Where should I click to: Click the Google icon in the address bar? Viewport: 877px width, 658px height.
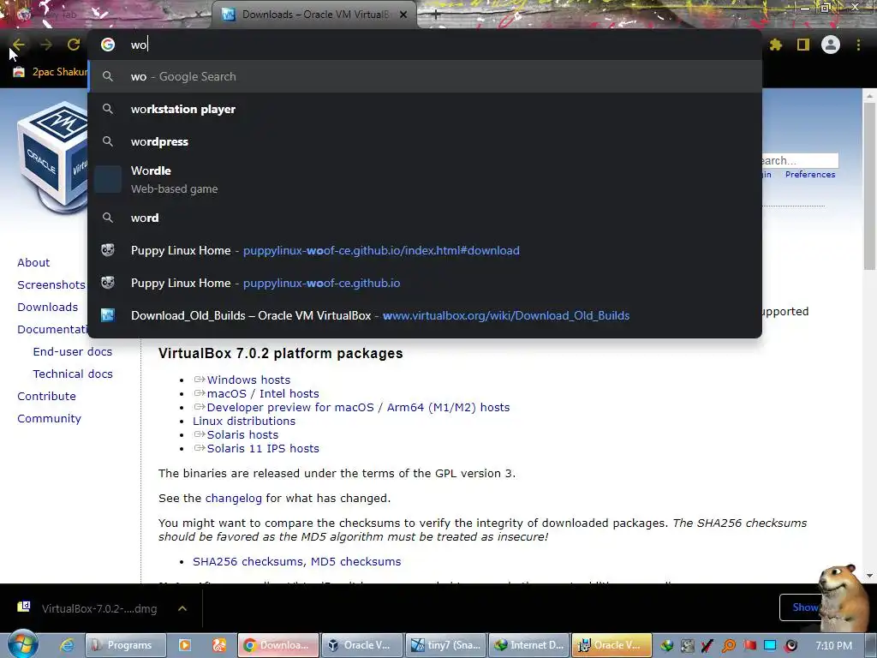pos(108,45)
